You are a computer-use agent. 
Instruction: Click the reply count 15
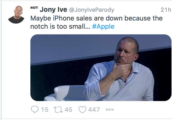pos(45,110)
